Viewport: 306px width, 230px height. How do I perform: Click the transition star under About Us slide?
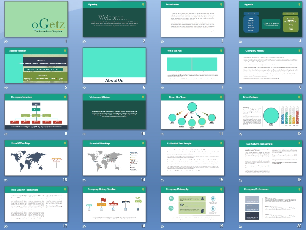[84, 88]
